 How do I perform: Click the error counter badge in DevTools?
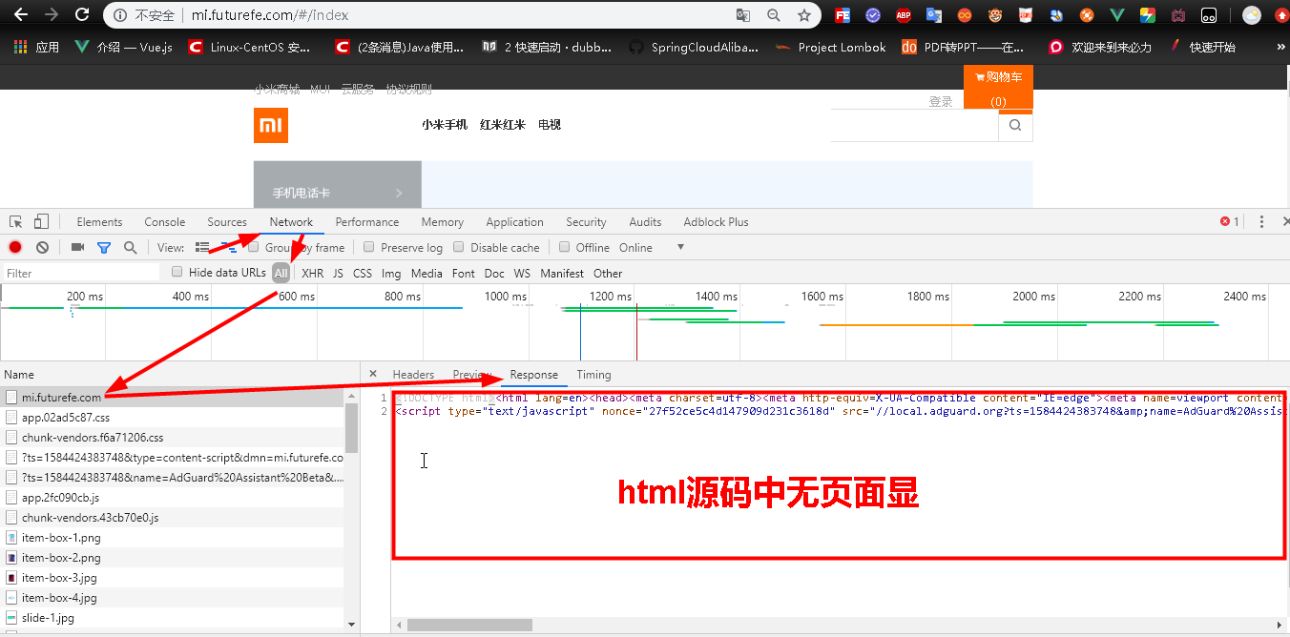click(1230, 221)
